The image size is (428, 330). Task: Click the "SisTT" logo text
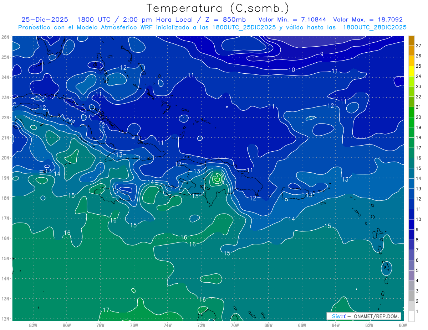coord(339,316)
